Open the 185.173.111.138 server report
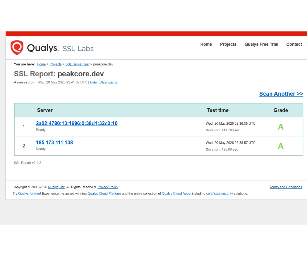Image resolution: width=307 pixels, height=256 pixels. coord(54,143)
